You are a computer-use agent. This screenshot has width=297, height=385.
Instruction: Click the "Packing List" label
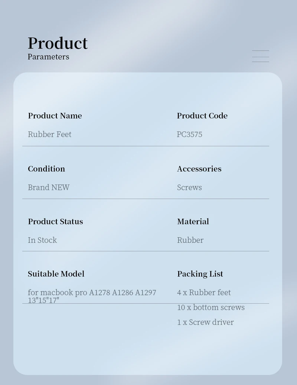click(x=200, y=274)
